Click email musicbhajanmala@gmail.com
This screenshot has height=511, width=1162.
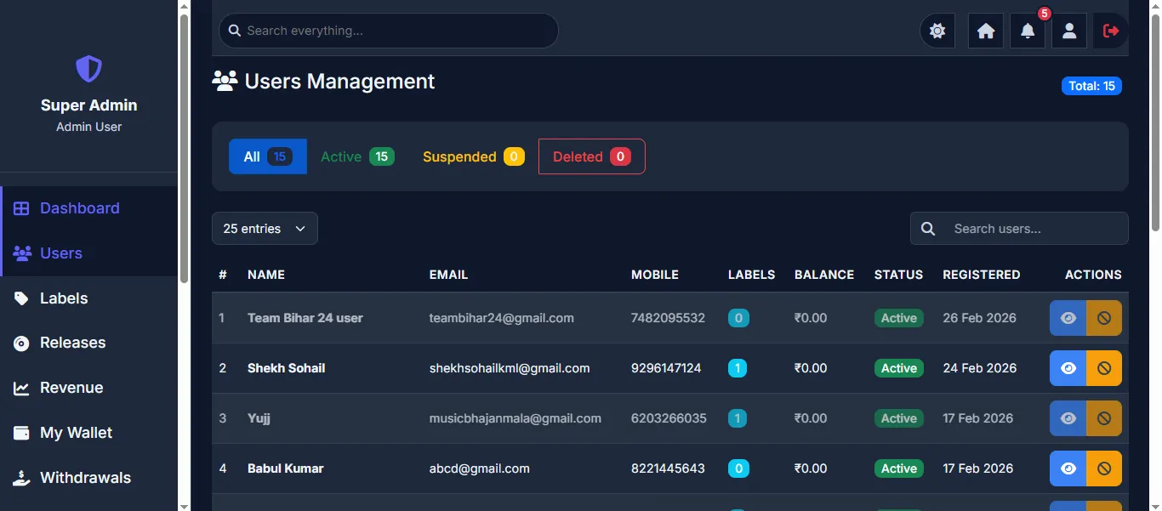pyautogui.click(x=515, y=418)
